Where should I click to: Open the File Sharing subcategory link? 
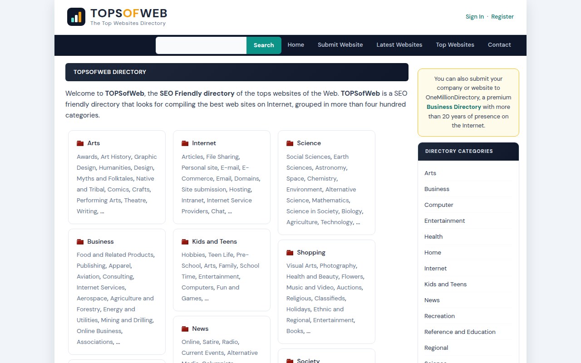click(x=222, y=157)
